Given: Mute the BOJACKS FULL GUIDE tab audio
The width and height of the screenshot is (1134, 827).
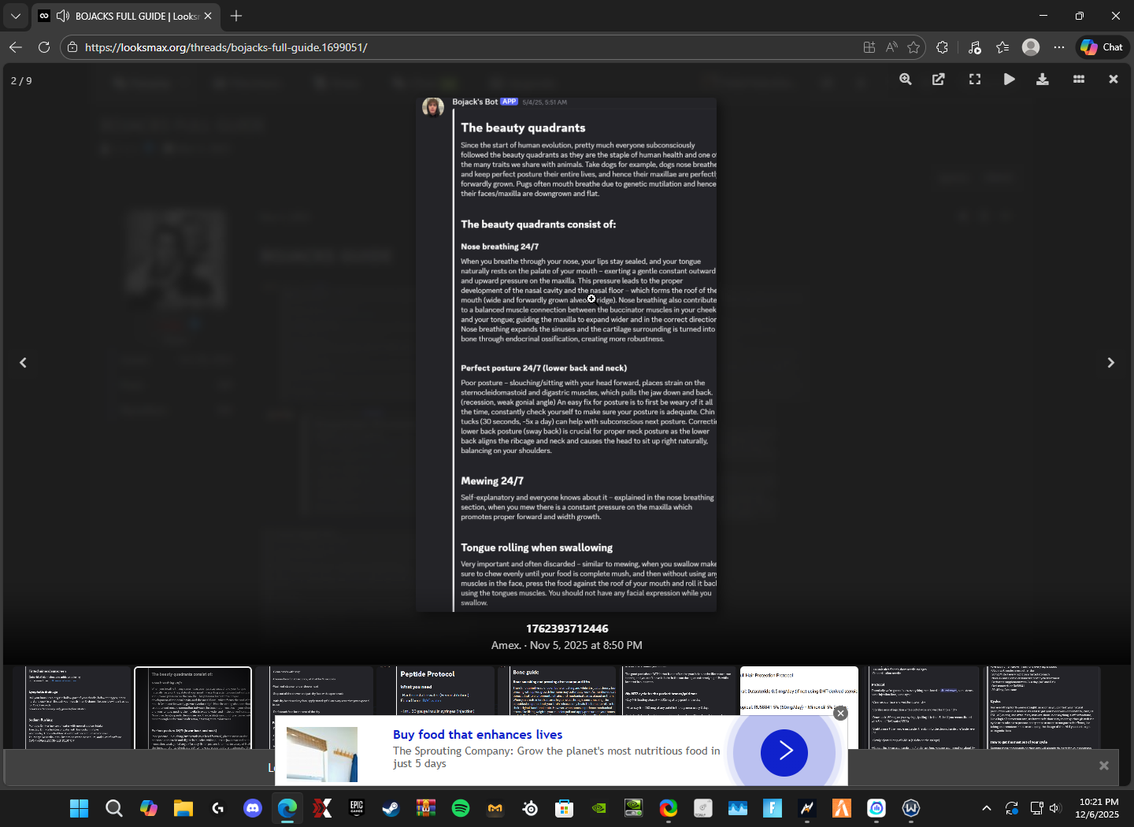Looking at the screenshot, I should click(63, 16).
